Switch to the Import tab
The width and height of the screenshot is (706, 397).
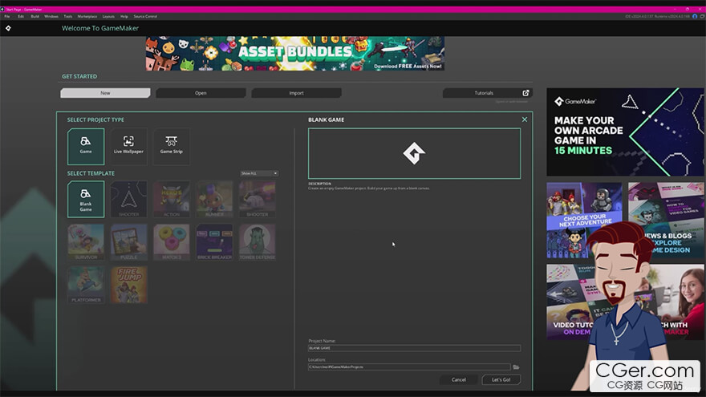(296, 93)
